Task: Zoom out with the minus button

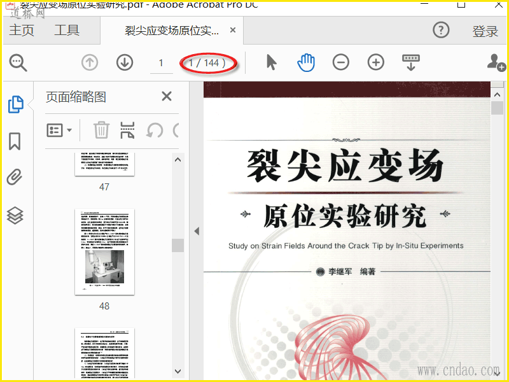Action: [x=341, y=62]
